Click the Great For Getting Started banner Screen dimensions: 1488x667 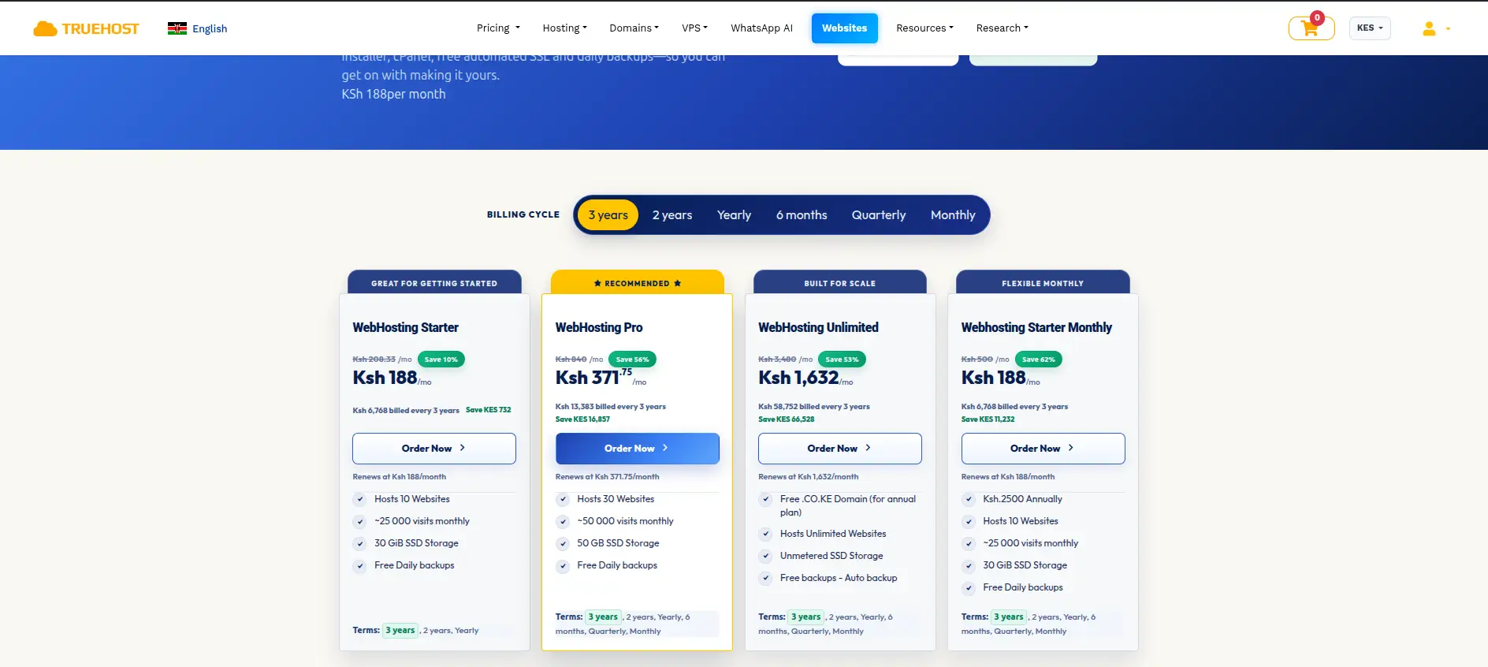click(x=434, y=282)
